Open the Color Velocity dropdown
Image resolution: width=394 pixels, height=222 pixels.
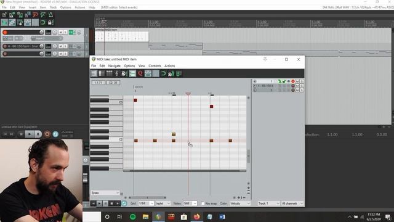[x=239, y=203]
